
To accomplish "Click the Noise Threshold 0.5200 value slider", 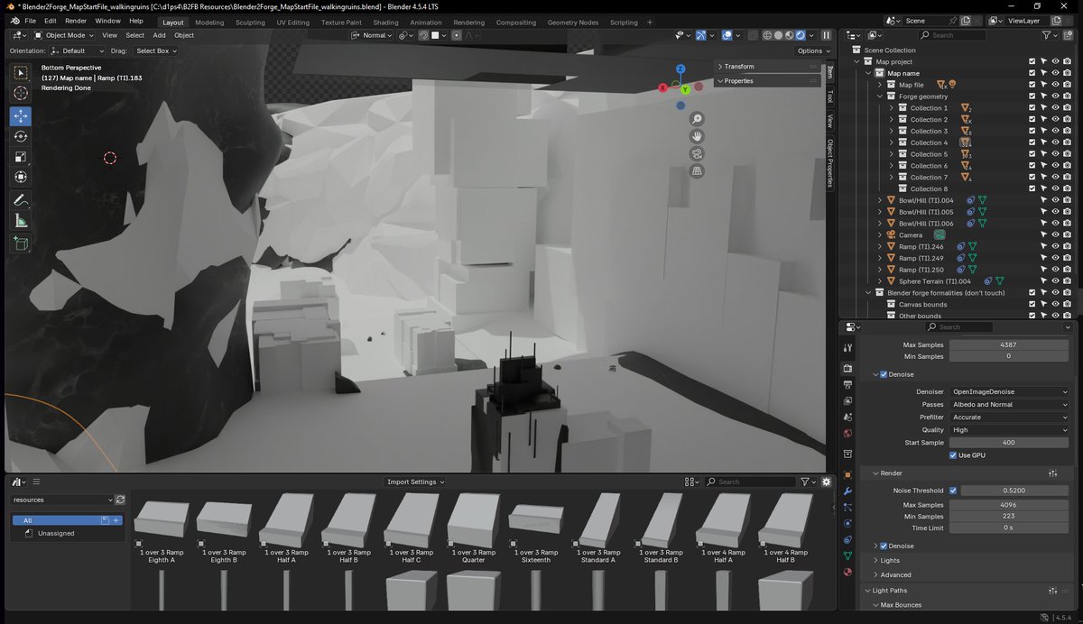I will [x=1015, y=491].
